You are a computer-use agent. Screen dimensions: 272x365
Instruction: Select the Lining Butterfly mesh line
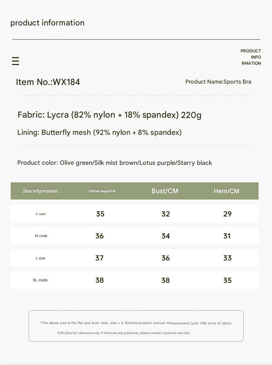(100, 132)
